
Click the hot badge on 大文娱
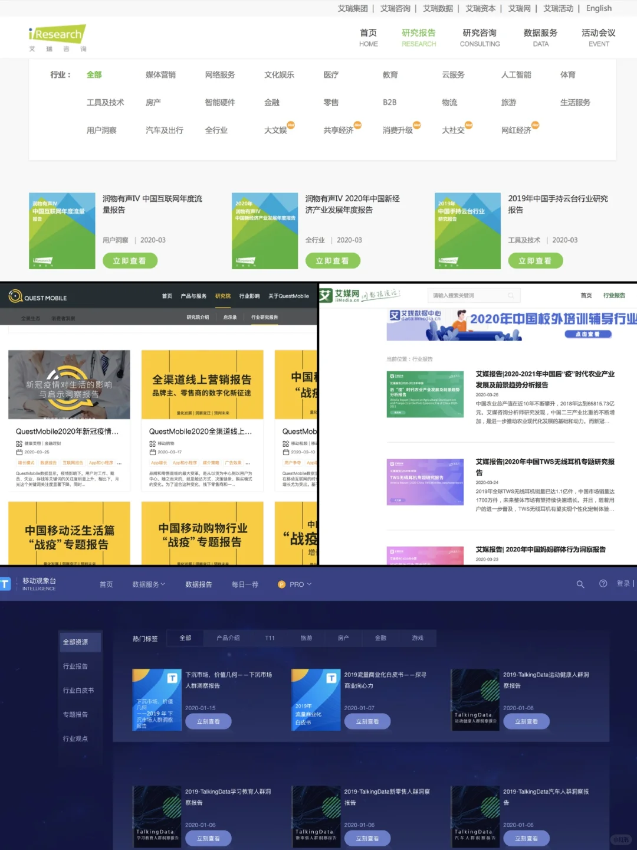point(291,125)
